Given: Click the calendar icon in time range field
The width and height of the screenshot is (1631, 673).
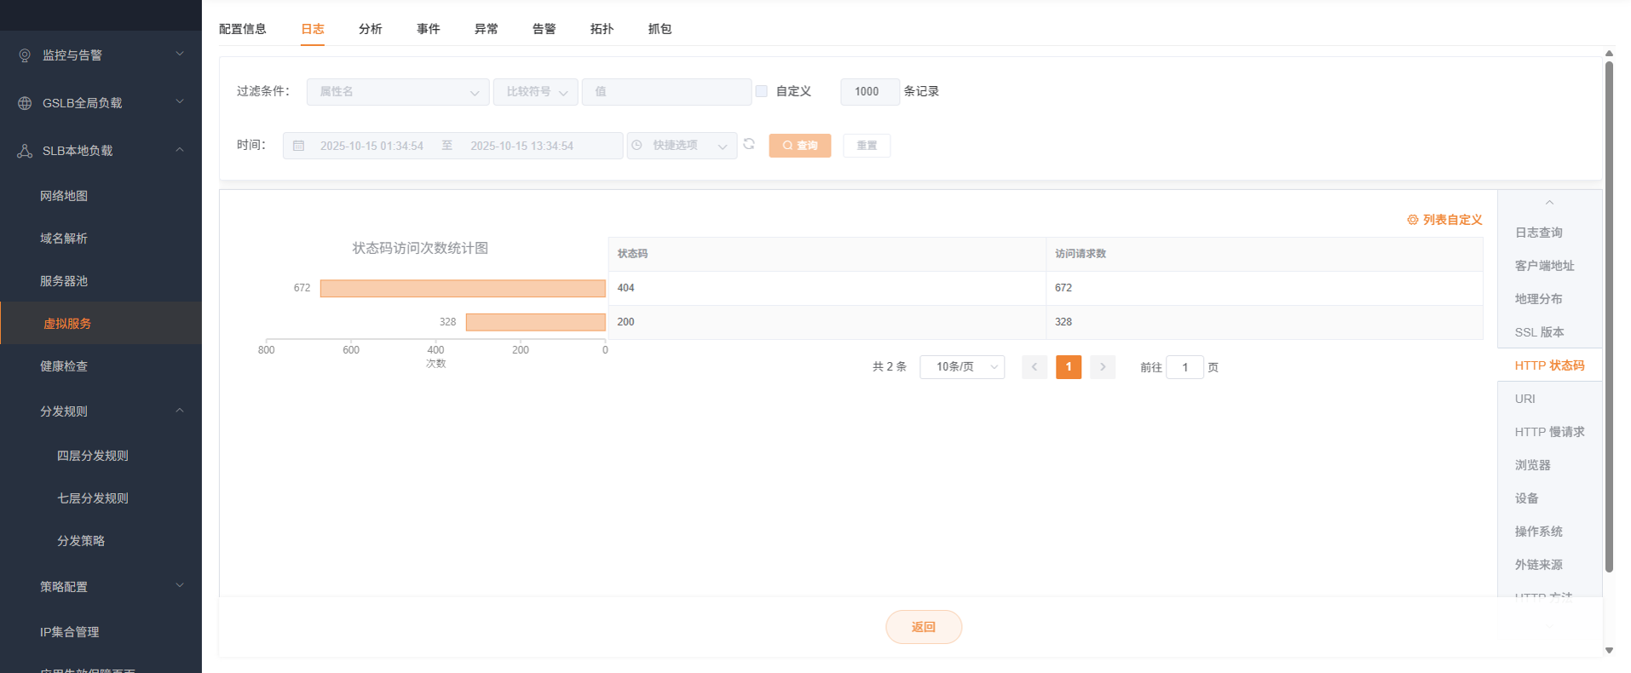Looking at the screenshot, I should tap(299, 146).
